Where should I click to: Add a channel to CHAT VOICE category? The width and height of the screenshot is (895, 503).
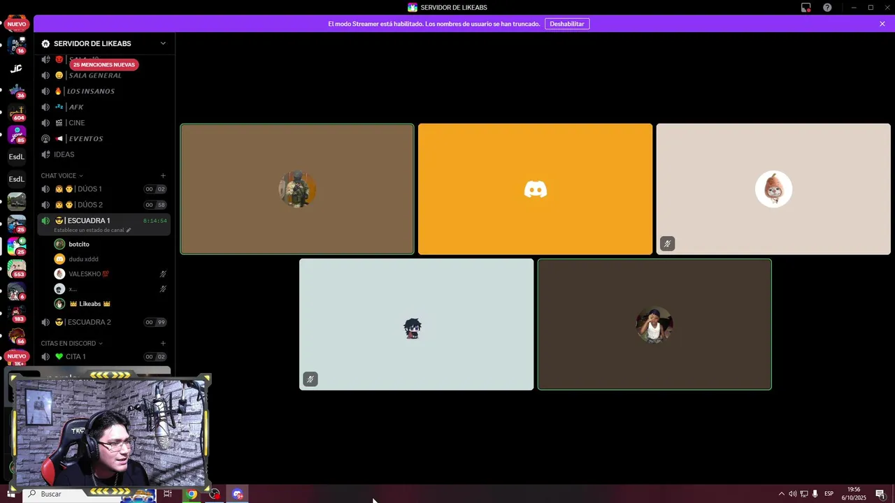163,176
